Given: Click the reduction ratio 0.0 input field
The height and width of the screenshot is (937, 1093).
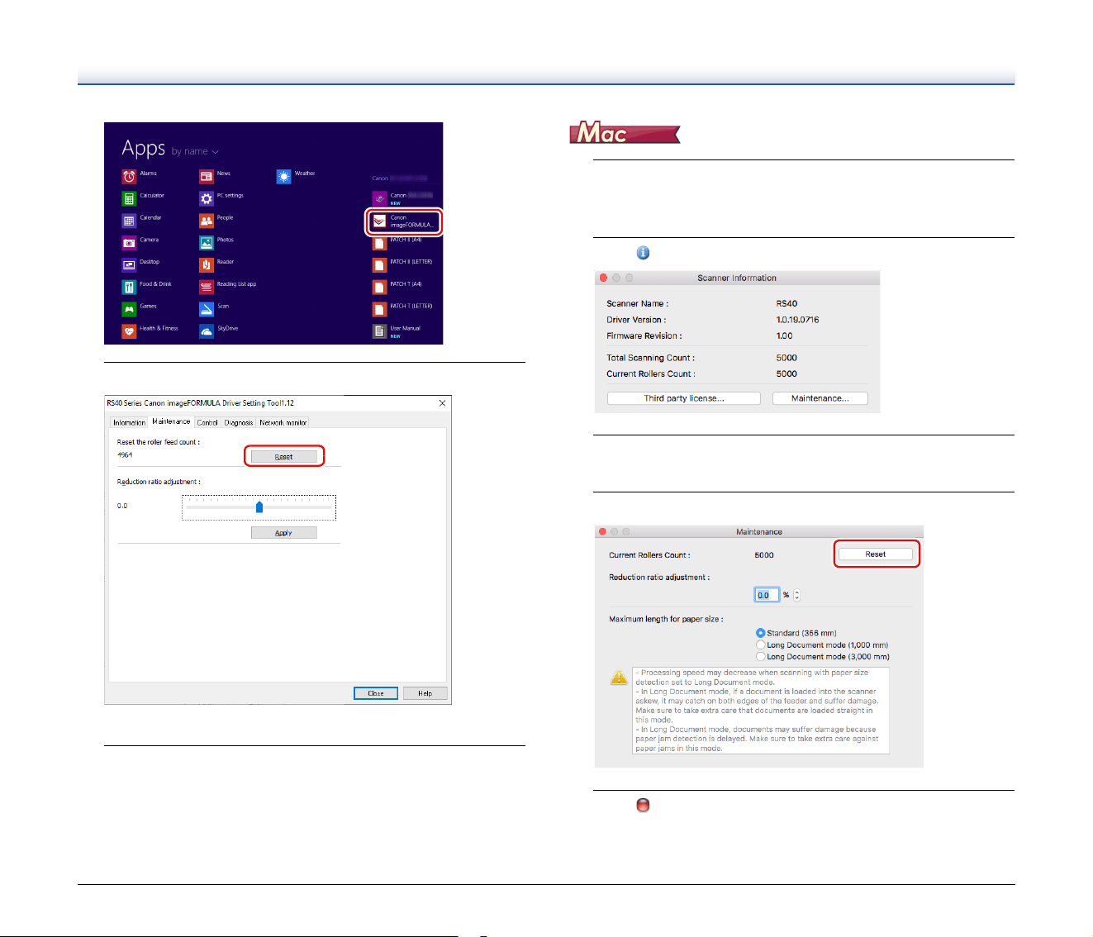Looking at the screenshot, I should pyautogui.click(x=767, y=595).
